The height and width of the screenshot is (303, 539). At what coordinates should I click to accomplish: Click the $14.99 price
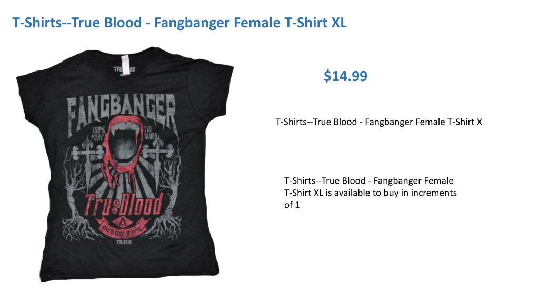point(345,76)
